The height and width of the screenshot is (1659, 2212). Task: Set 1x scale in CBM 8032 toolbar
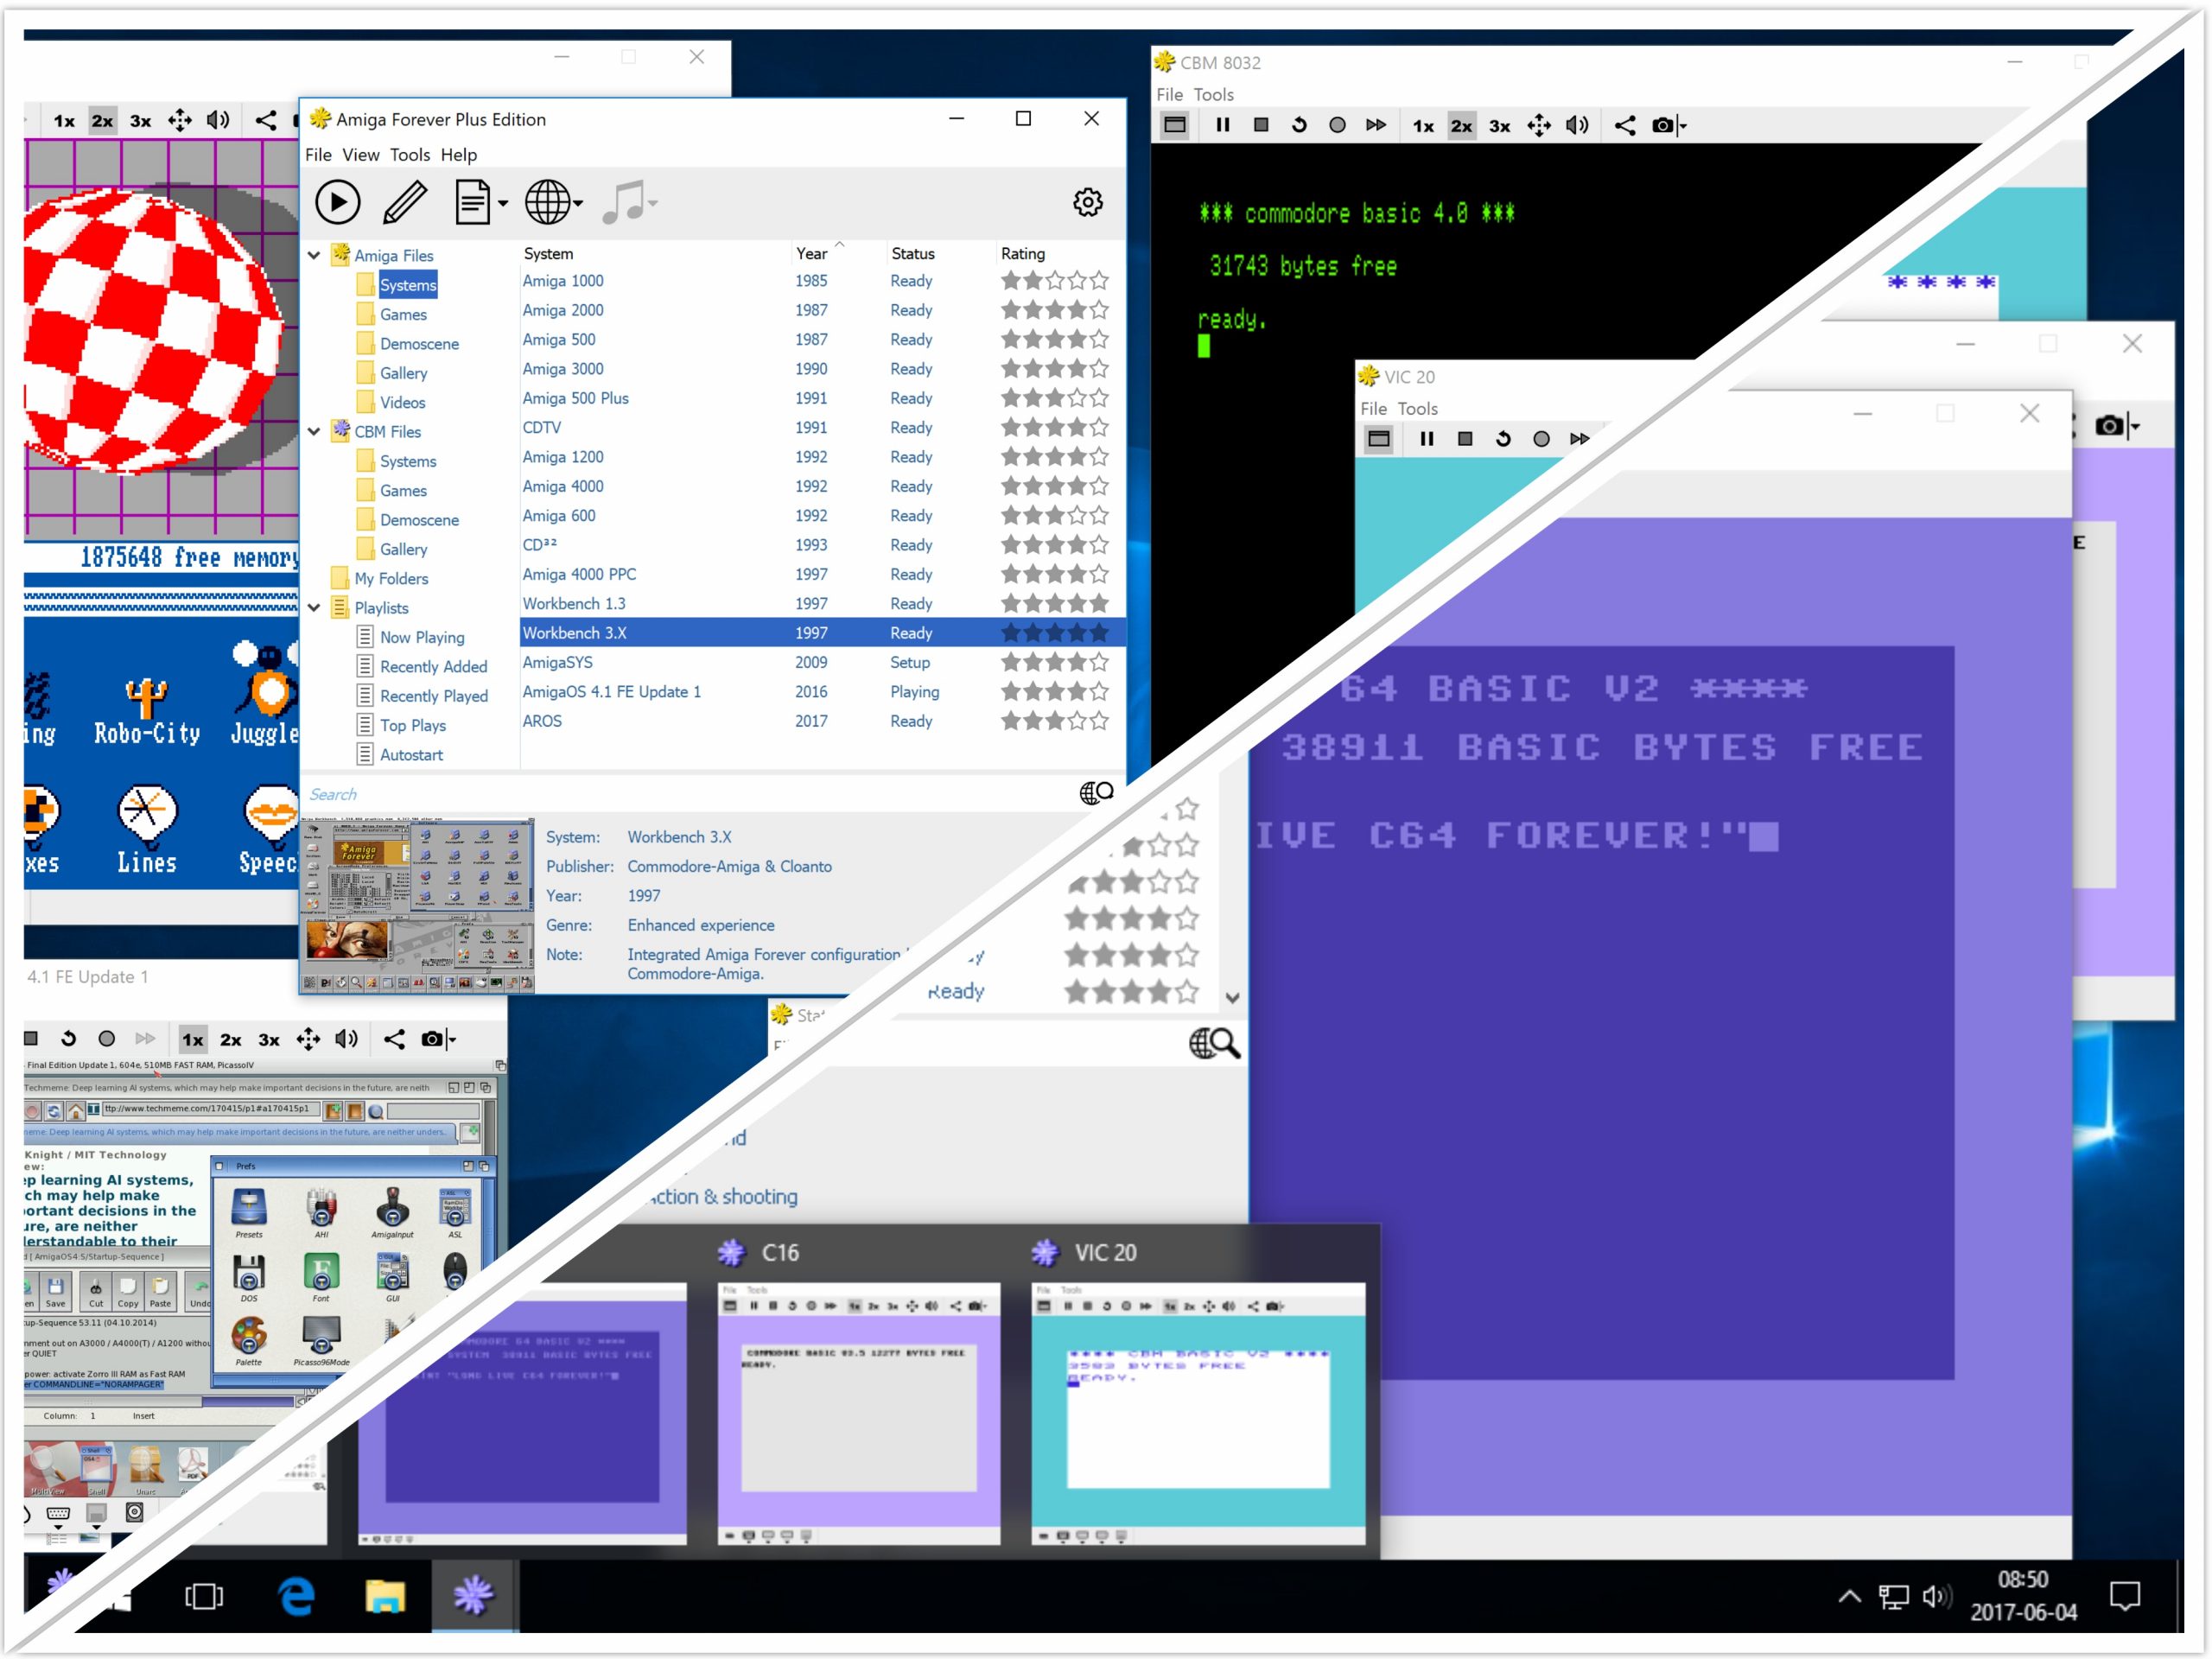[1423, 126]
